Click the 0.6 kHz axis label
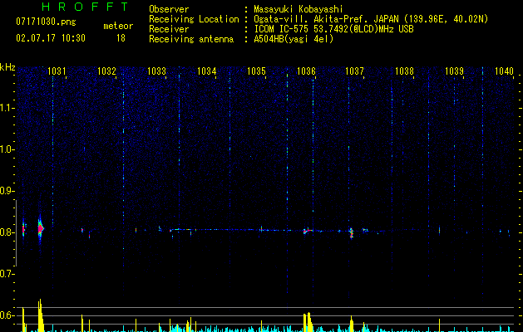The image size is (523, 332). (6, 315)
